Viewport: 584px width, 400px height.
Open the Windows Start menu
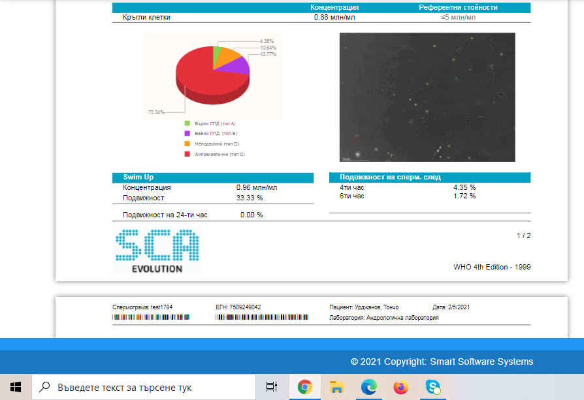point(16,387)
